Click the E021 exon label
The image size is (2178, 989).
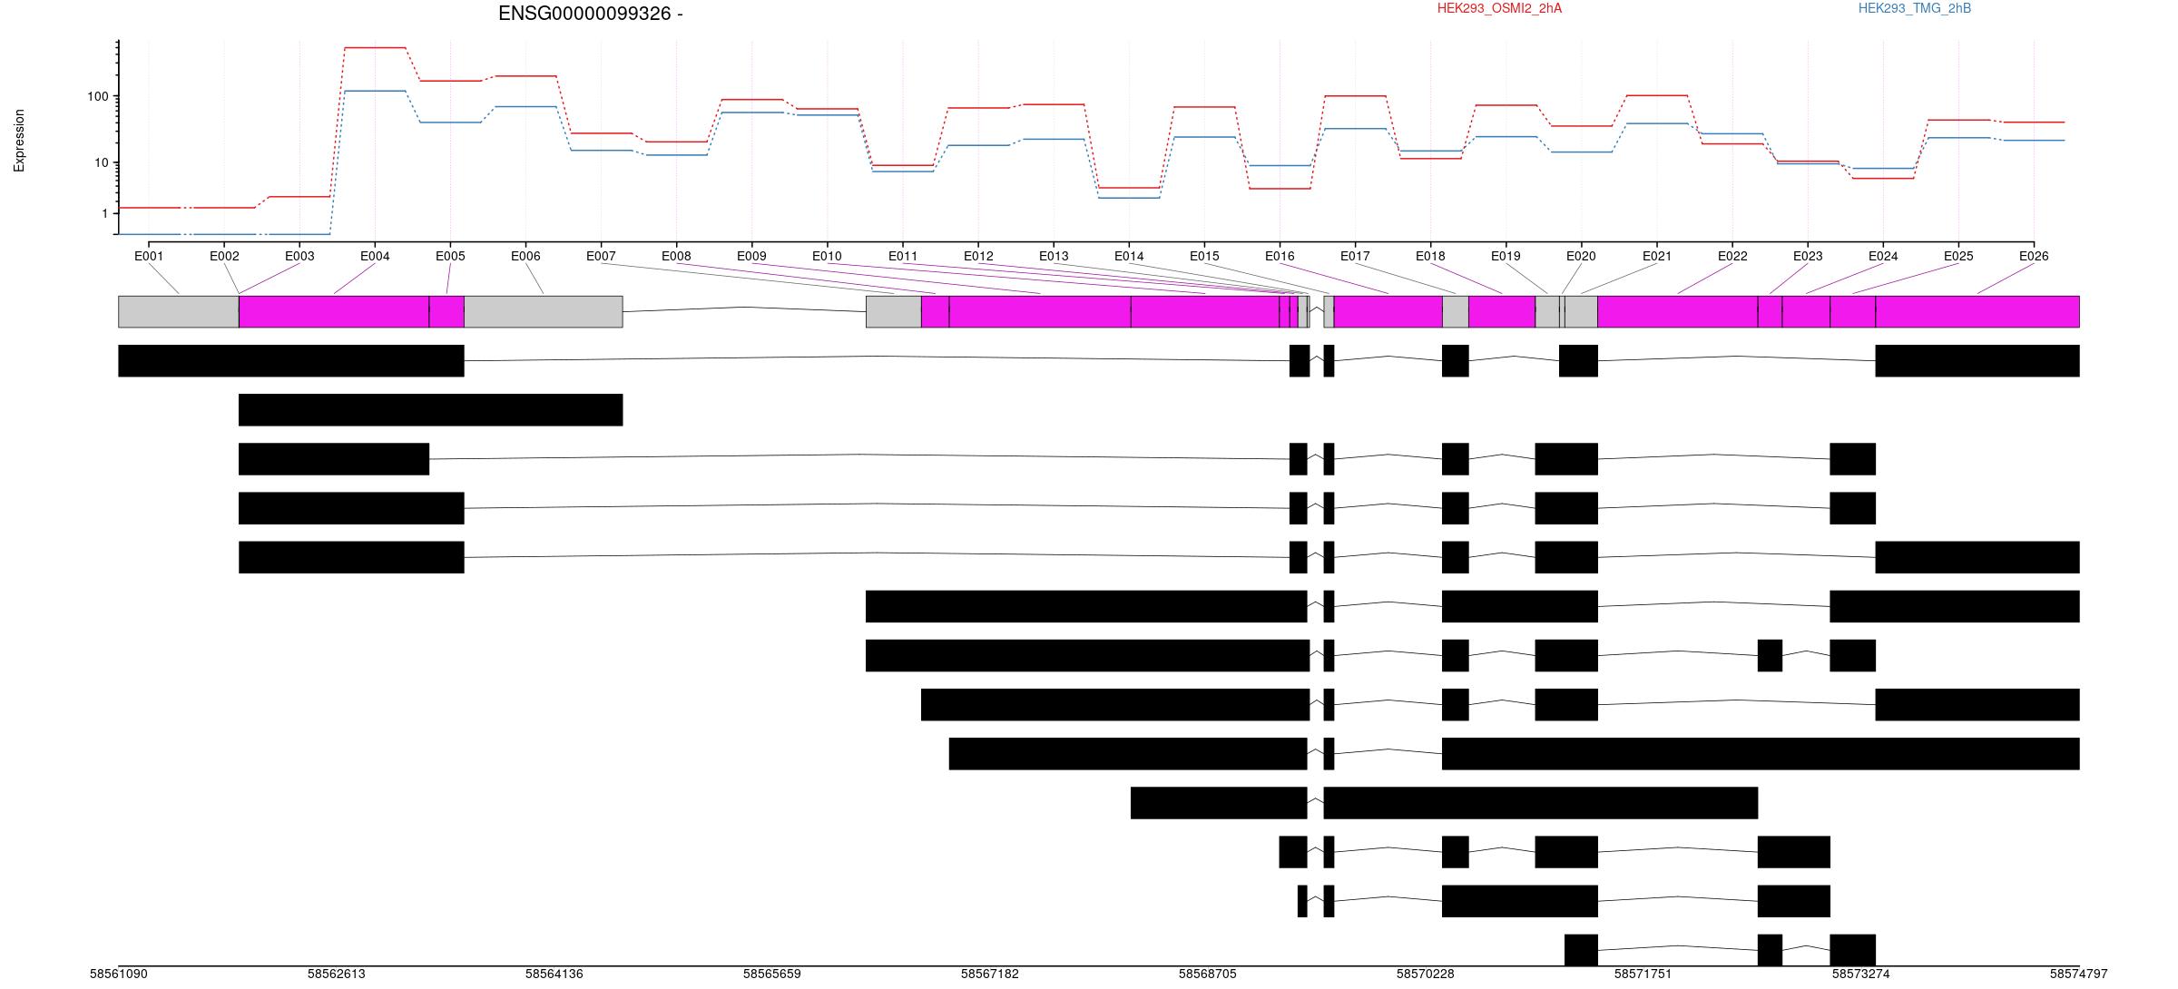click(1657, 256)
